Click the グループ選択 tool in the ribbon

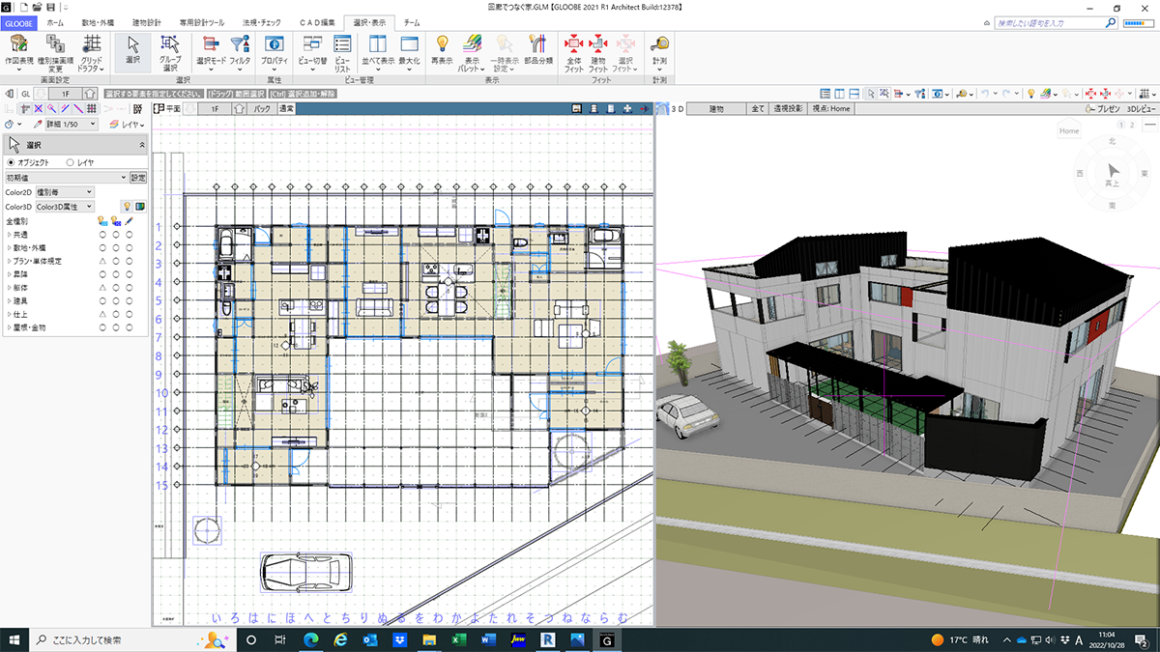[x=170, y=51]
